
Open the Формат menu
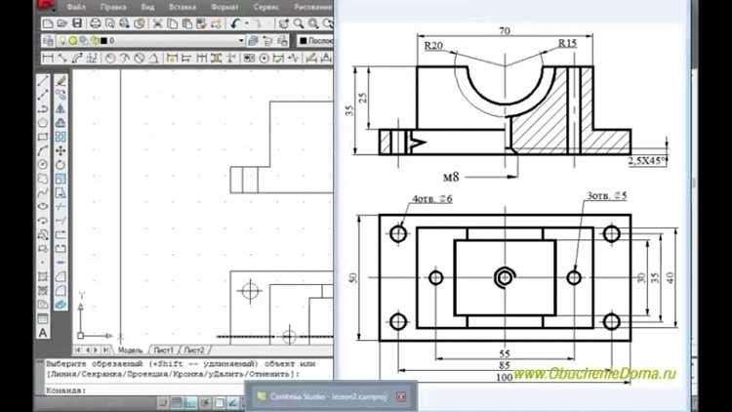225,7
